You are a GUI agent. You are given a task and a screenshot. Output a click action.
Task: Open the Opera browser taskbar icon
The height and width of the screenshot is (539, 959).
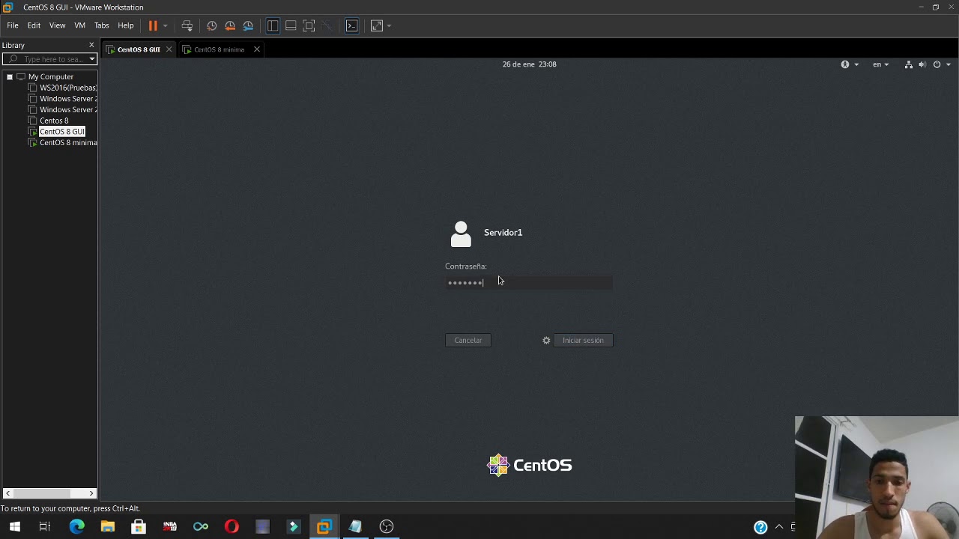232,526
